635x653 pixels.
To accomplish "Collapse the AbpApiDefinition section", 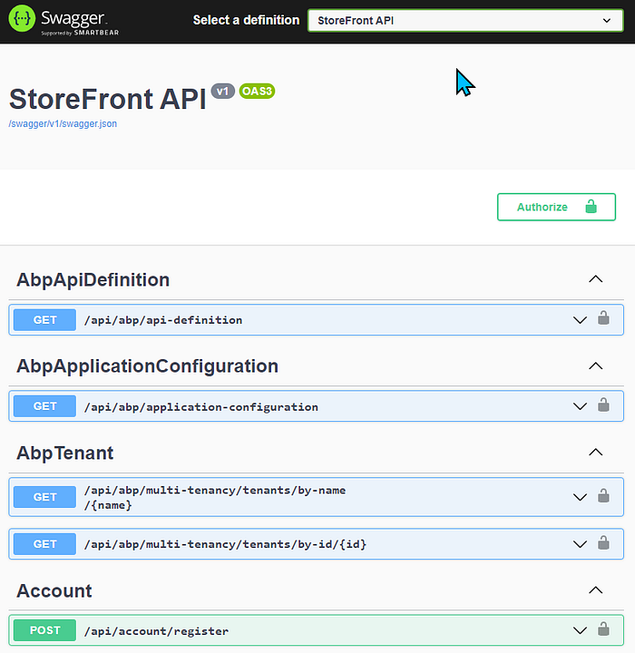I will click(595, 279).
